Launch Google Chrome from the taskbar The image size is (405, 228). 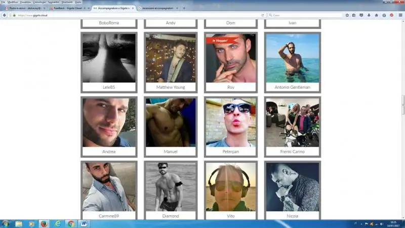point(70,223)
